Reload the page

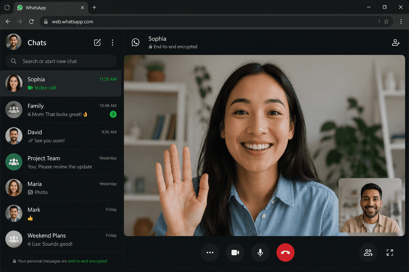[x=31, y=22]
